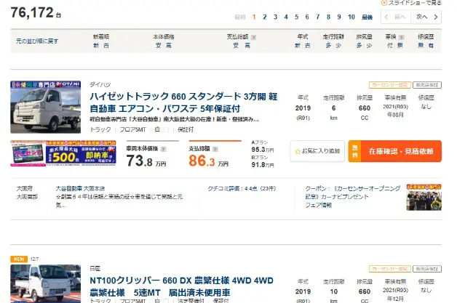This screenshot has height=303, width=457.
Task: Click 次へ to go to next page
Action: click(x=422, y=17)
